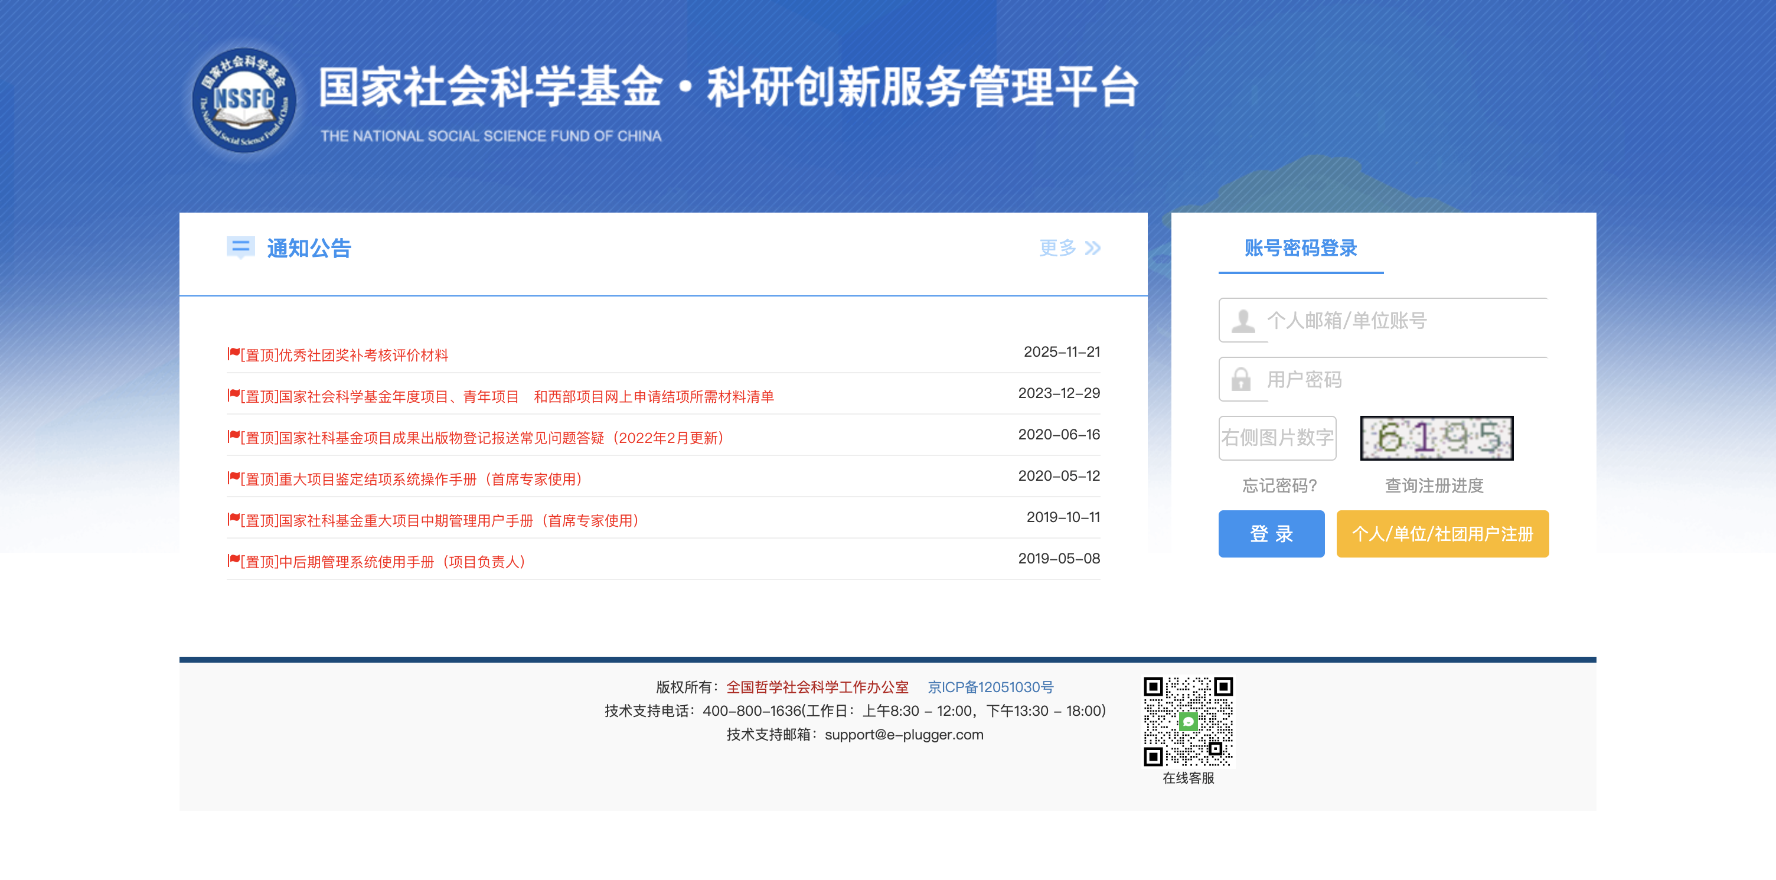Click the date 2019-10-11
The height and width of the screenshot is (880, 1776).
click(x=1063, y=517)
